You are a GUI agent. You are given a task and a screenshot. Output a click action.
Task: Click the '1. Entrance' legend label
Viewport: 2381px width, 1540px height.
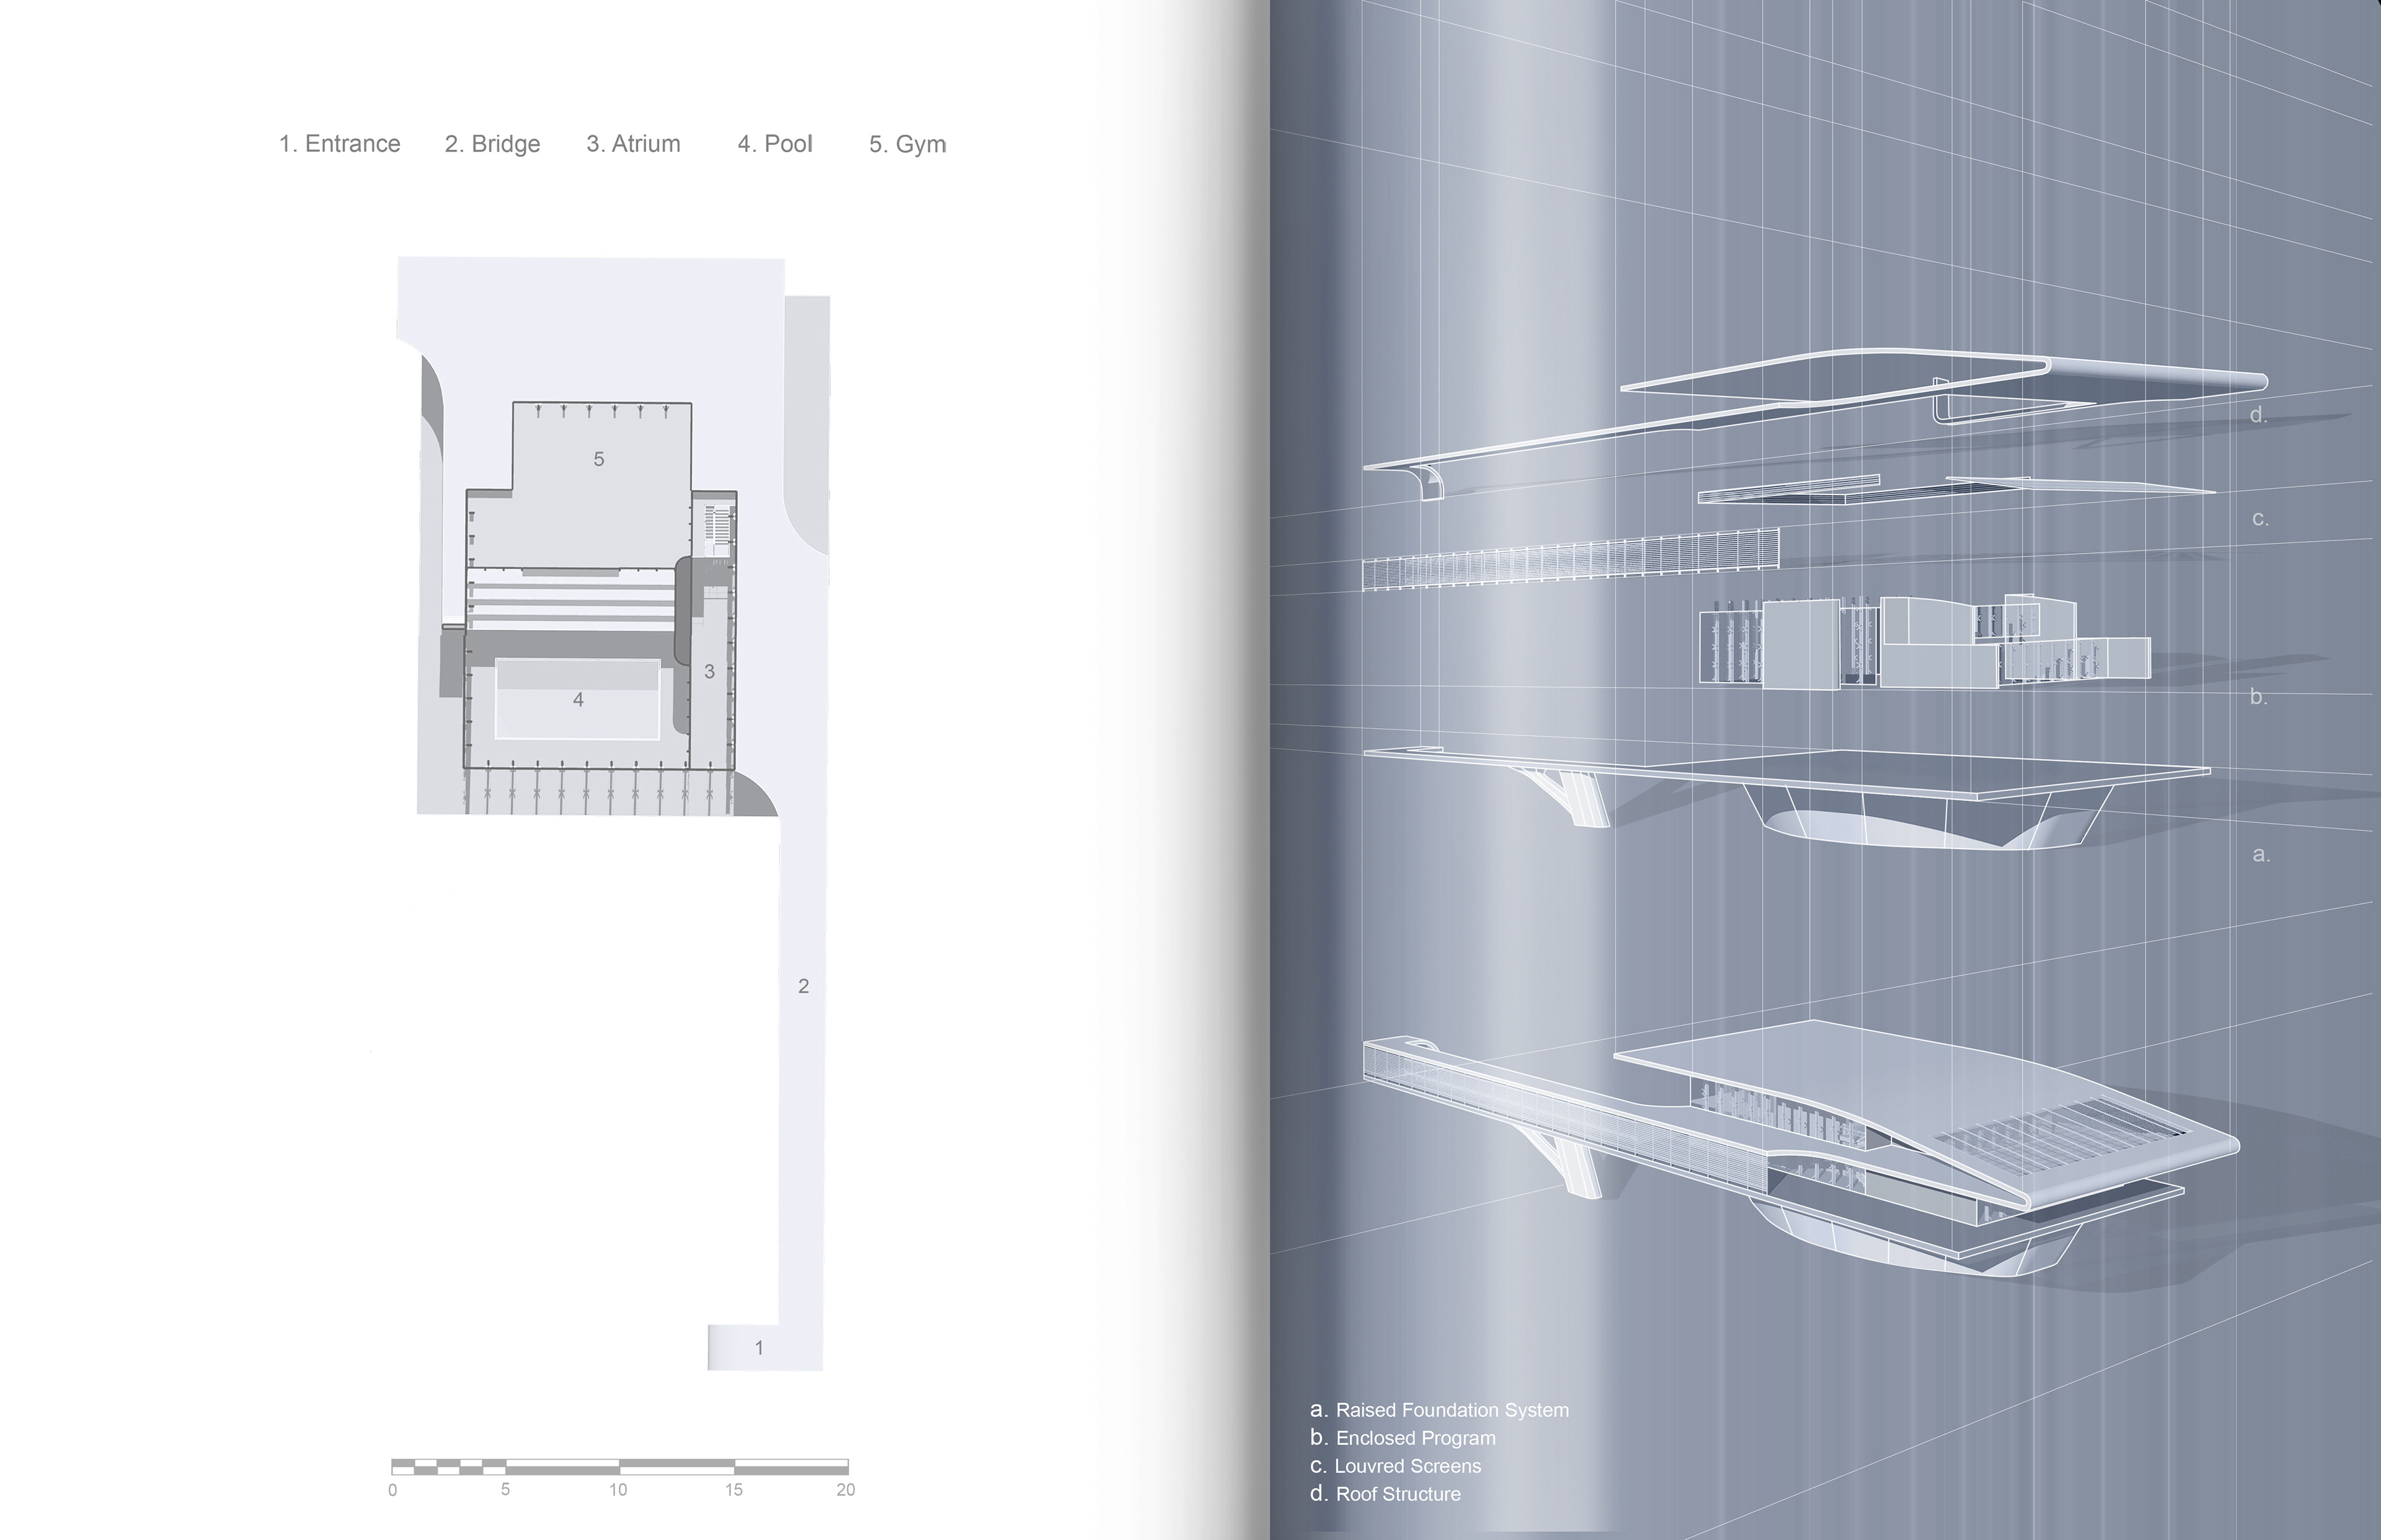[339, 144]
